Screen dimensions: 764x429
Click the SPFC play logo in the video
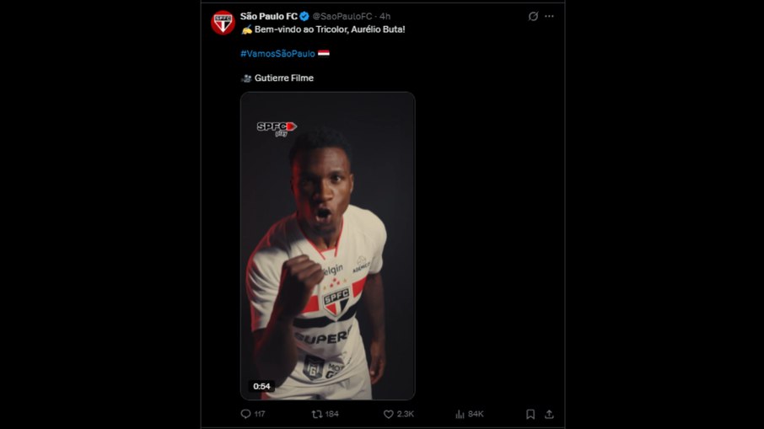[x=277, y=129]
